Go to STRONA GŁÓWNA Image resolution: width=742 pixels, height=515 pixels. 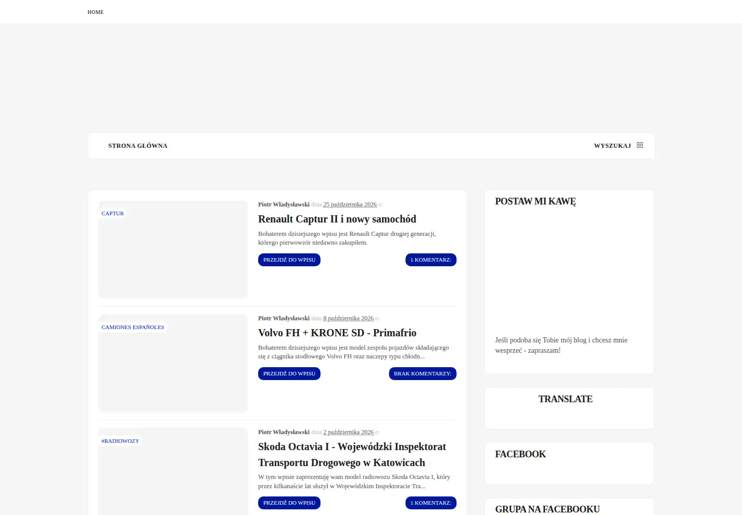click(138, 146)
